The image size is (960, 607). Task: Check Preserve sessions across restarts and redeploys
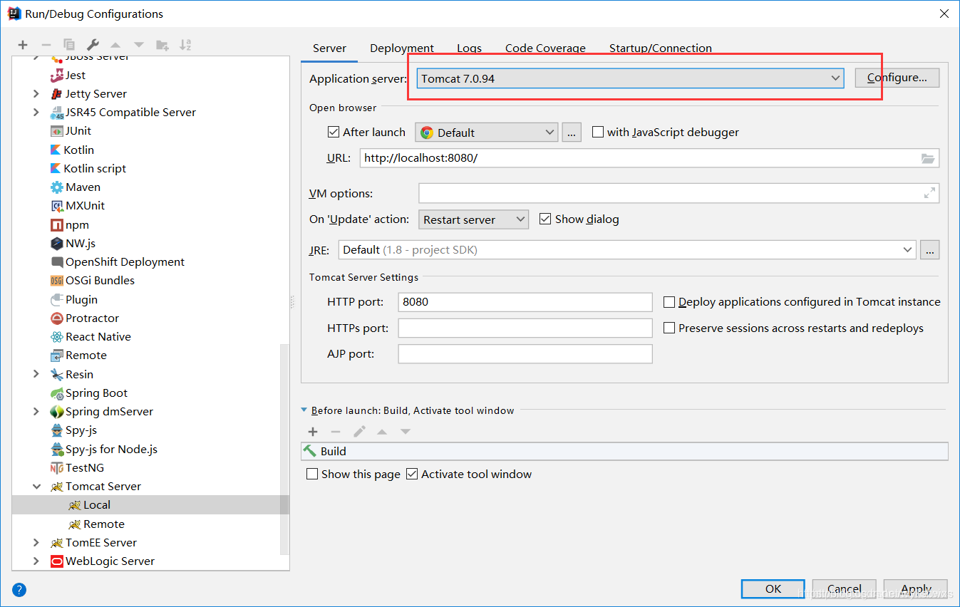coord(669,328)
